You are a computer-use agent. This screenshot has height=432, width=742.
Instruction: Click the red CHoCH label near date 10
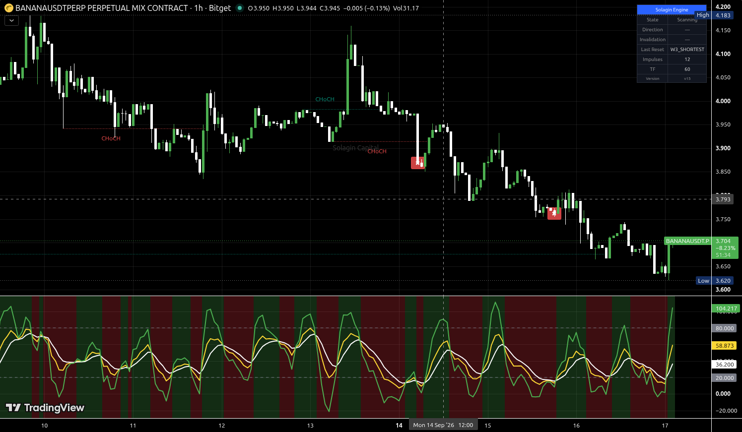coord(111,138)
